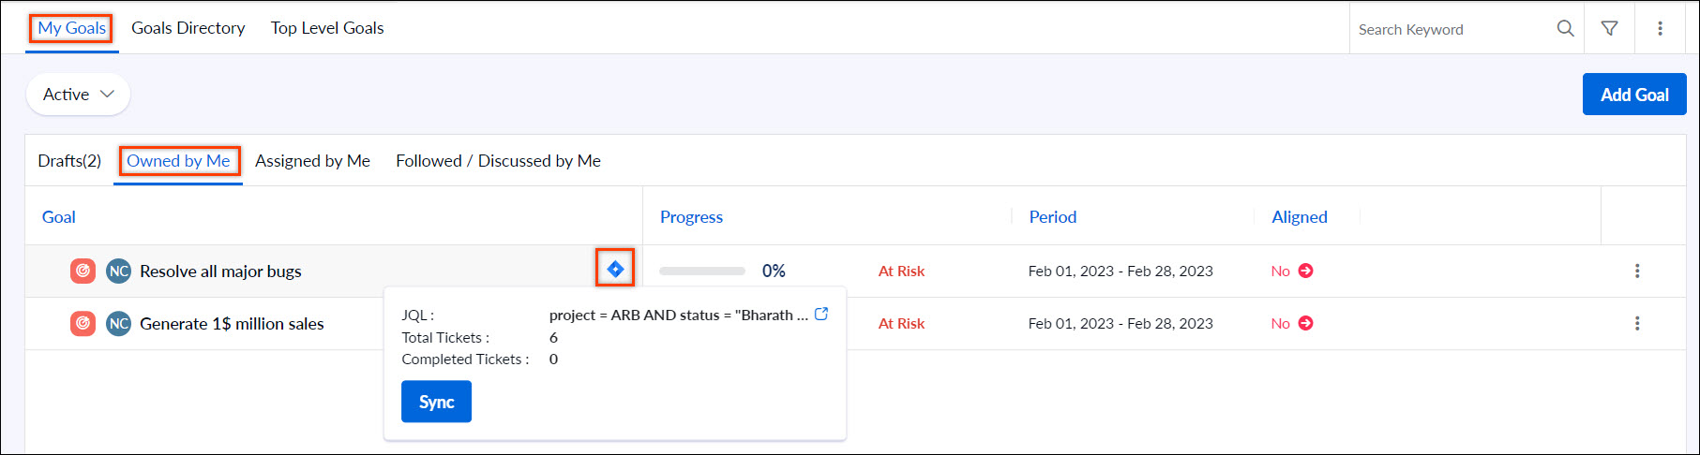Viewport: 1700px width, 455px height.
Task: Open row menu for Resolve all major bugs
Action: pyautogui.click(x=1637, y=271)
